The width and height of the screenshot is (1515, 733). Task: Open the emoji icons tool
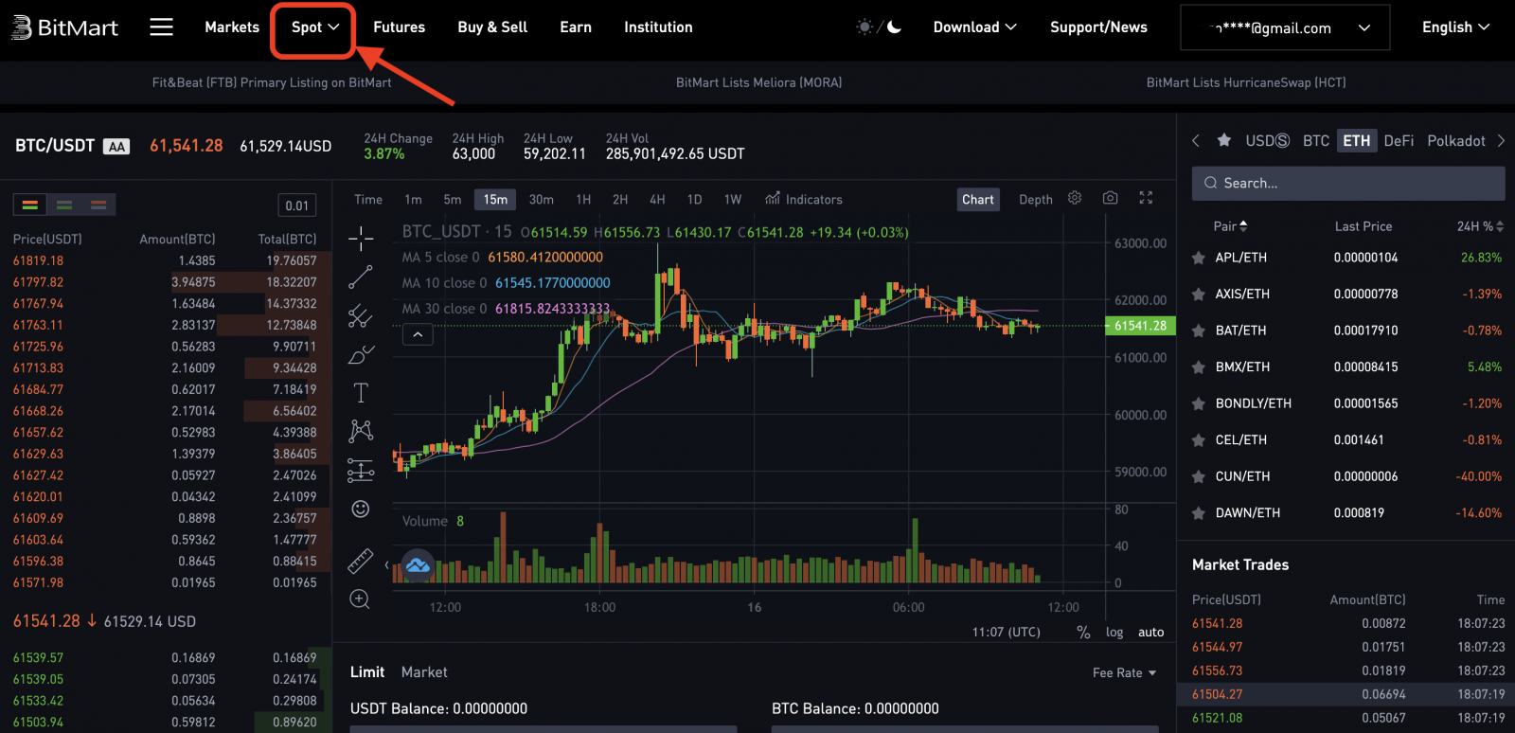(x=361, y=510)
